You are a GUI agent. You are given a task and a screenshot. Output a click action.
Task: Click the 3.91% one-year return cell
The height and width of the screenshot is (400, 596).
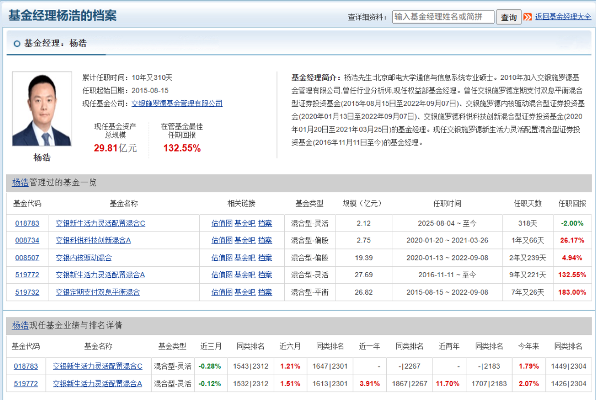pos(370,383)
